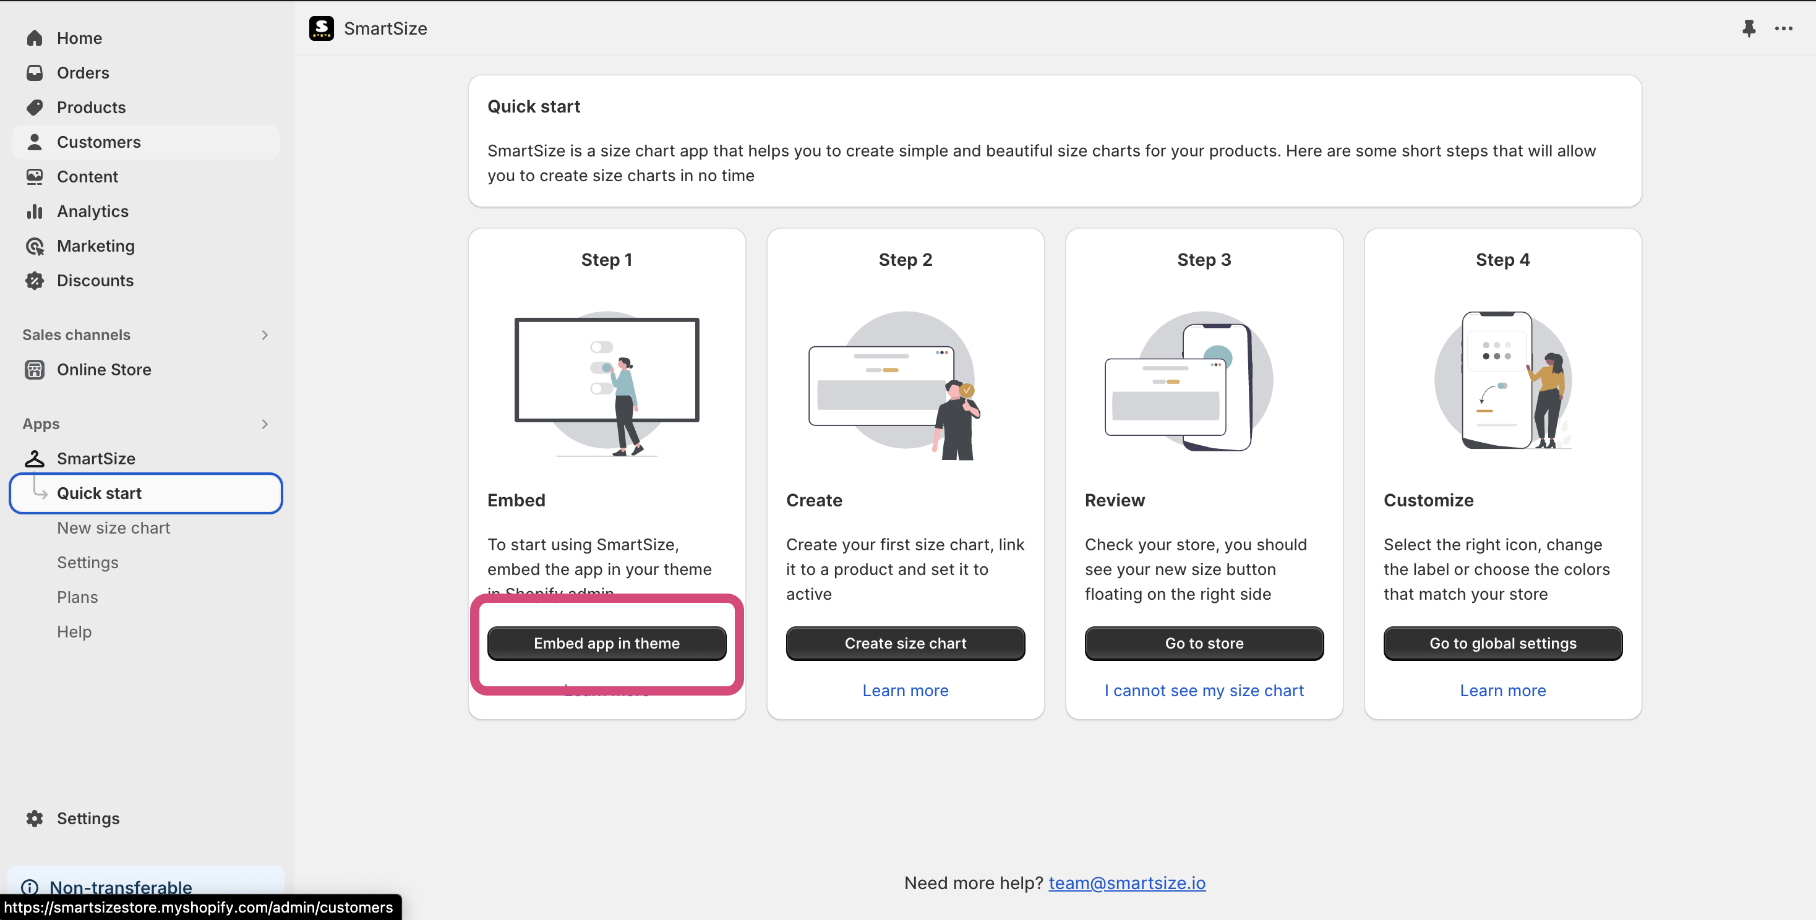
Task: Click the Embed heading in Step 1
Action: (516, 500)
